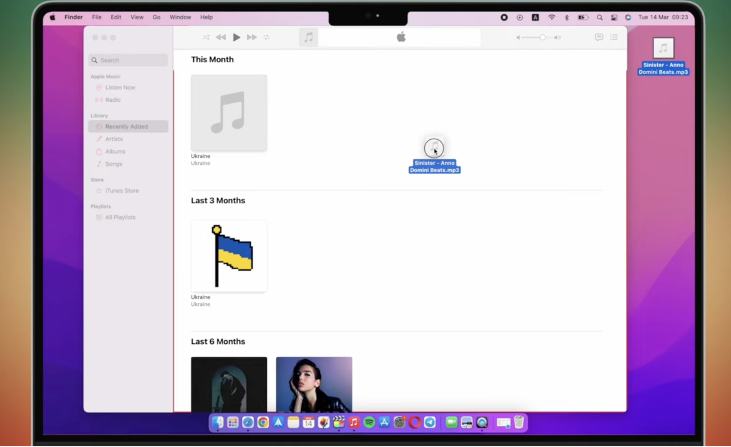This screenshot has width=731, height=447.
Task: Open the Window menu
Action: click(180, 17)
